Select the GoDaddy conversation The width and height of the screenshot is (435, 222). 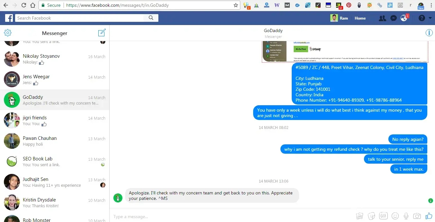pyautogui.click(x=55, y=100)
